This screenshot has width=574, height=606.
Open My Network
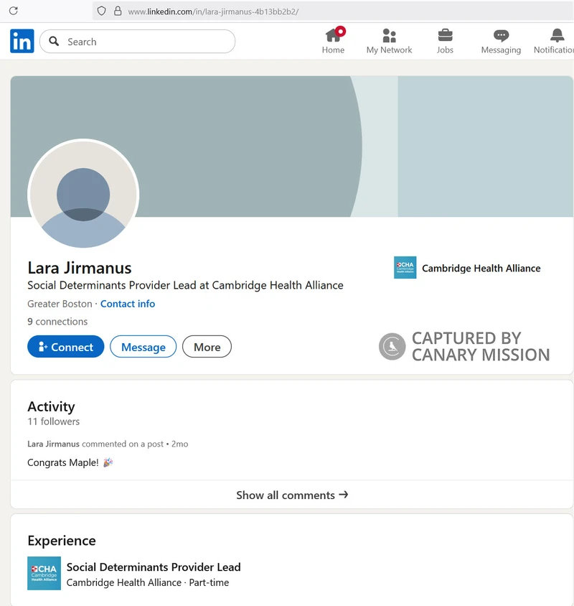pyautogui.click(x=389, y=41)
